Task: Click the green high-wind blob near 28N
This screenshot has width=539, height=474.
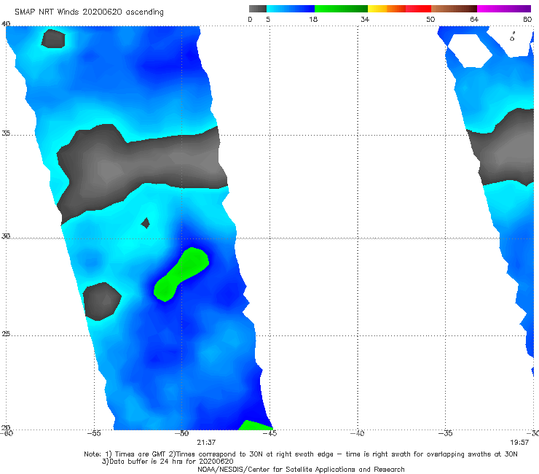Action: pyautogui.click(x=181, y=274)
